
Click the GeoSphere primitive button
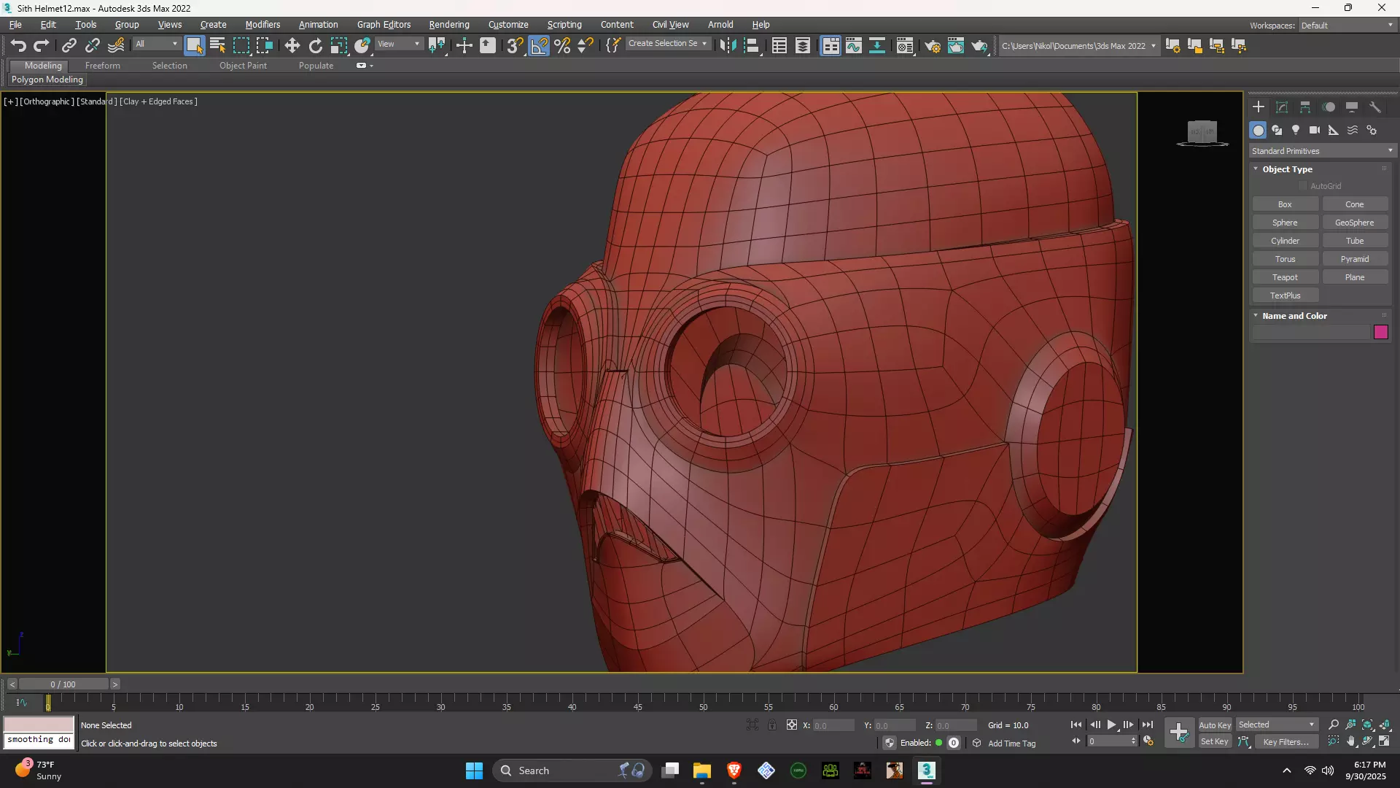(x=1354, y=223)
